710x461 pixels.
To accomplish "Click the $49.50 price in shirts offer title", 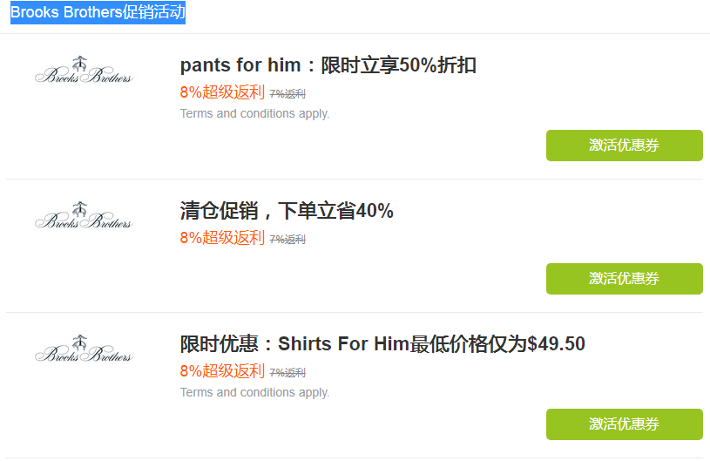I will pos(556,344).
